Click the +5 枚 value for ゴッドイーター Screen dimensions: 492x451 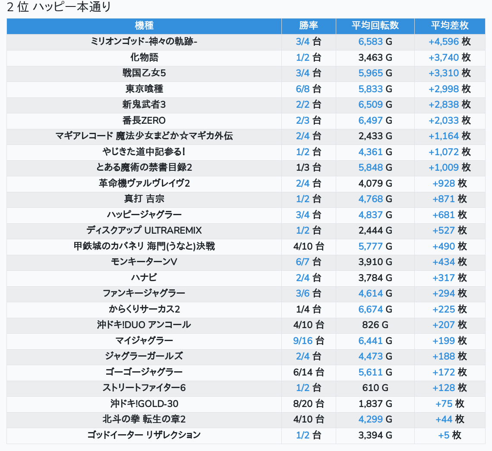coord(450,435)
